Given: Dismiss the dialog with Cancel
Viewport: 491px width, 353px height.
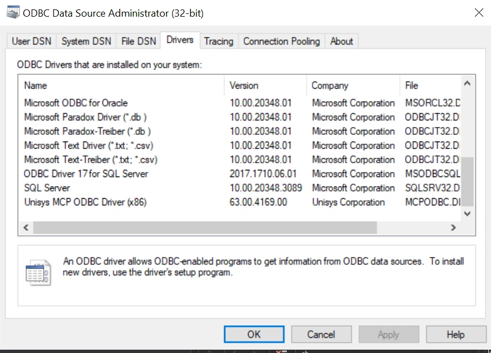Looking at the screenshot, I should point(321,334).
